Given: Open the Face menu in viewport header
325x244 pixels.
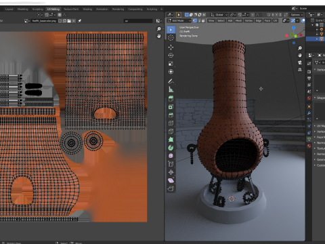Looking at the screenshot, I should pyautogui.click(x=267, y=20).
